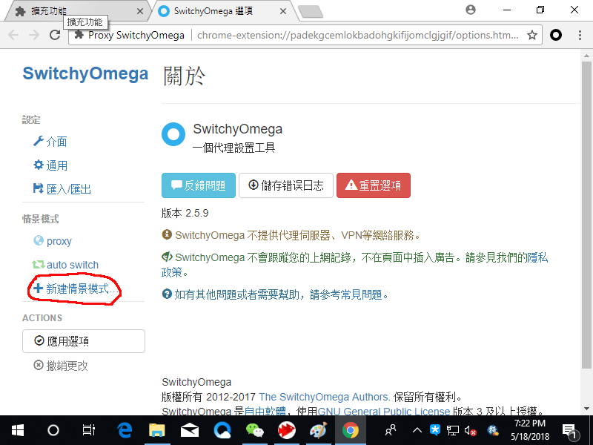Open The SwitchyOmega Authors link
The width and height of the screenshot is (593, 445).
[x=324, y=397]
